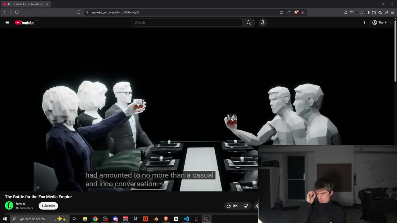
Task: Open Blender from the taskbar
Action: tap(156, 219)
